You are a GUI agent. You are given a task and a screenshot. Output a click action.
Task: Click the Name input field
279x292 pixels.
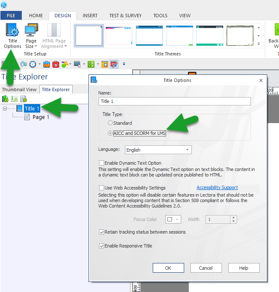tap(175, 101)
